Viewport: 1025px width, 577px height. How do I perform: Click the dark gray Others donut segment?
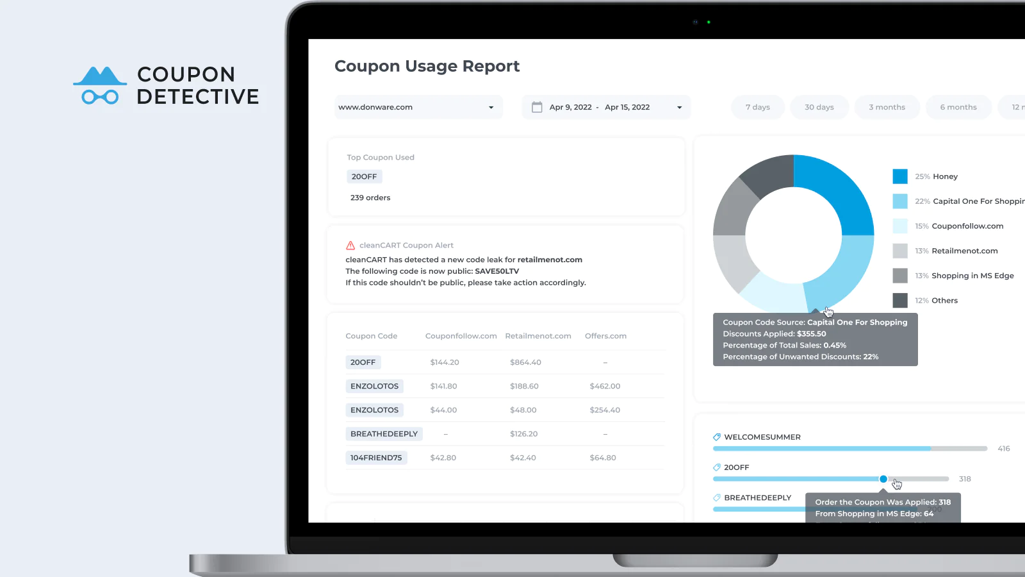773,174
